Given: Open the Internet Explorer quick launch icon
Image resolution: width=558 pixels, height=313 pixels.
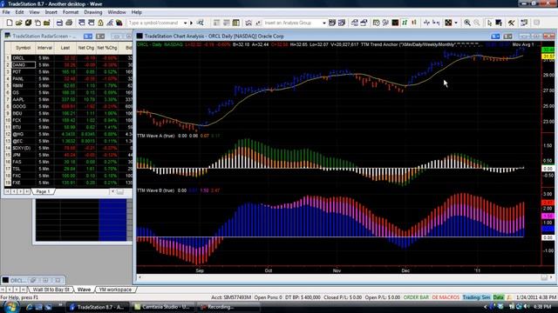Looking at the screenshot, I should click(x=30, y=307).
